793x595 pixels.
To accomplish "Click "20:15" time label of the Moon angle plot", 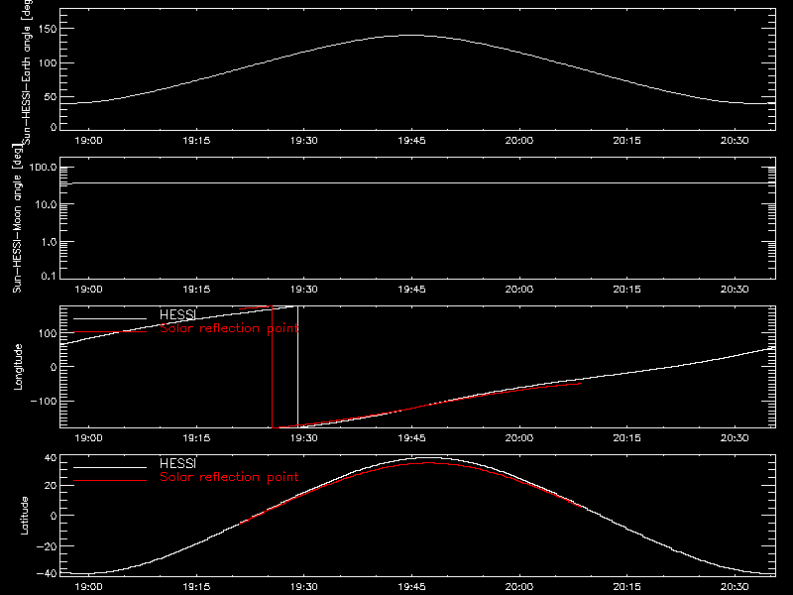I will click(626, 289).
